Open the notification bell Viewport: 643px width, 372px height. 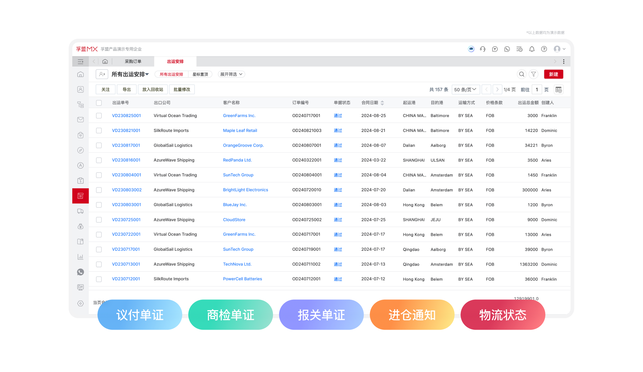point(532,49)
